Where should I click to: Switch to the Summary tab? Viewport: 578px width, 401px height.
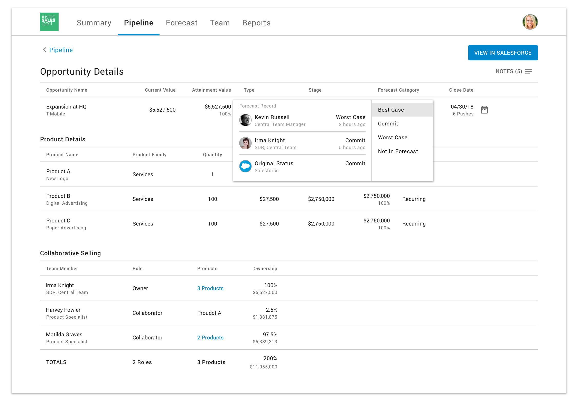[94, 23]
